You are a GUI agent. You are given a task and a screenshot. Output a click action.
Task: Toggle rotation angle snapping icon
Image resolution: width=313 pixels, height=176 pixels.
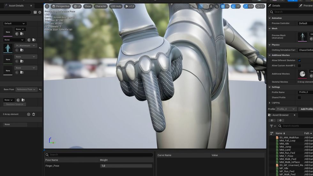pyautogui.click(x=233, y=6)
